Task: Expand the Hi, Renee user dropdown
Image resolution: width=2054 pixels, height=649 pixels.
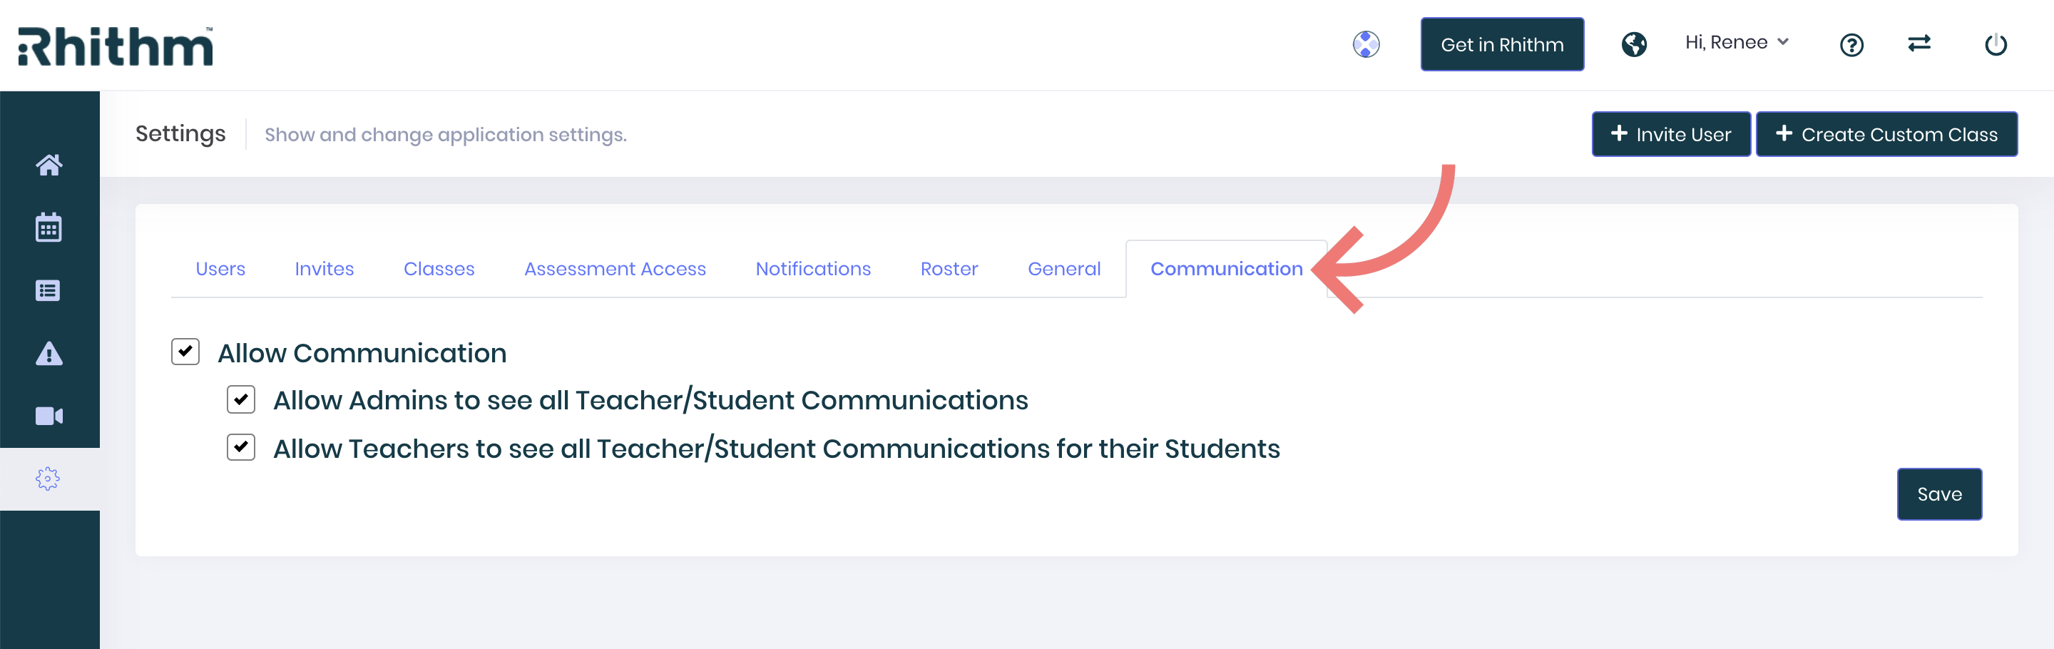Action: point(1737,42)
